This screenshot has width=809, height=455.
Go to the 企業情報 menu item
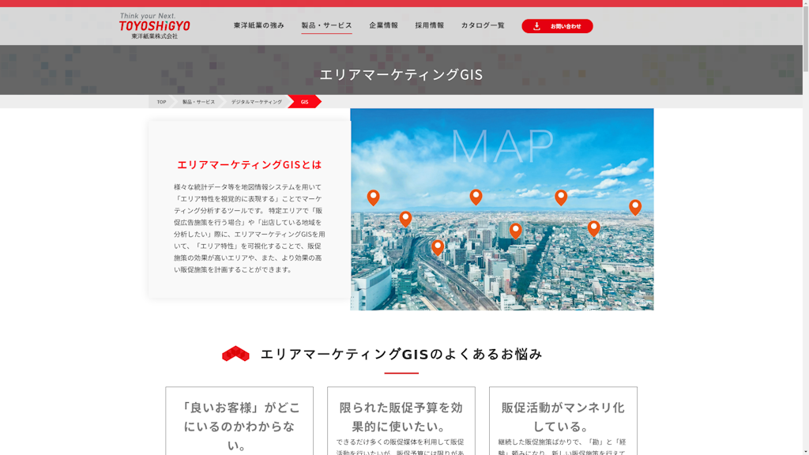point(383,25)
